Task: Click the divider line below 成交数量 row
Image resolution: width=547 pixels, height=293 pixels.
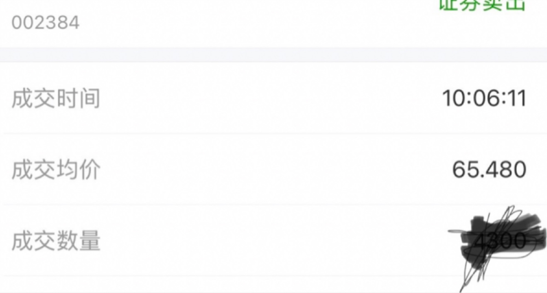Action: tap(274, 276)
